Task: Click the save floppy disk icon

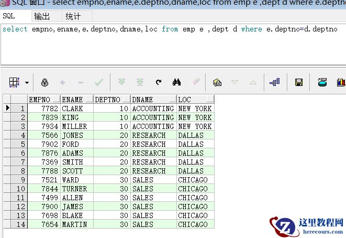Action: [x=299, y=82]
